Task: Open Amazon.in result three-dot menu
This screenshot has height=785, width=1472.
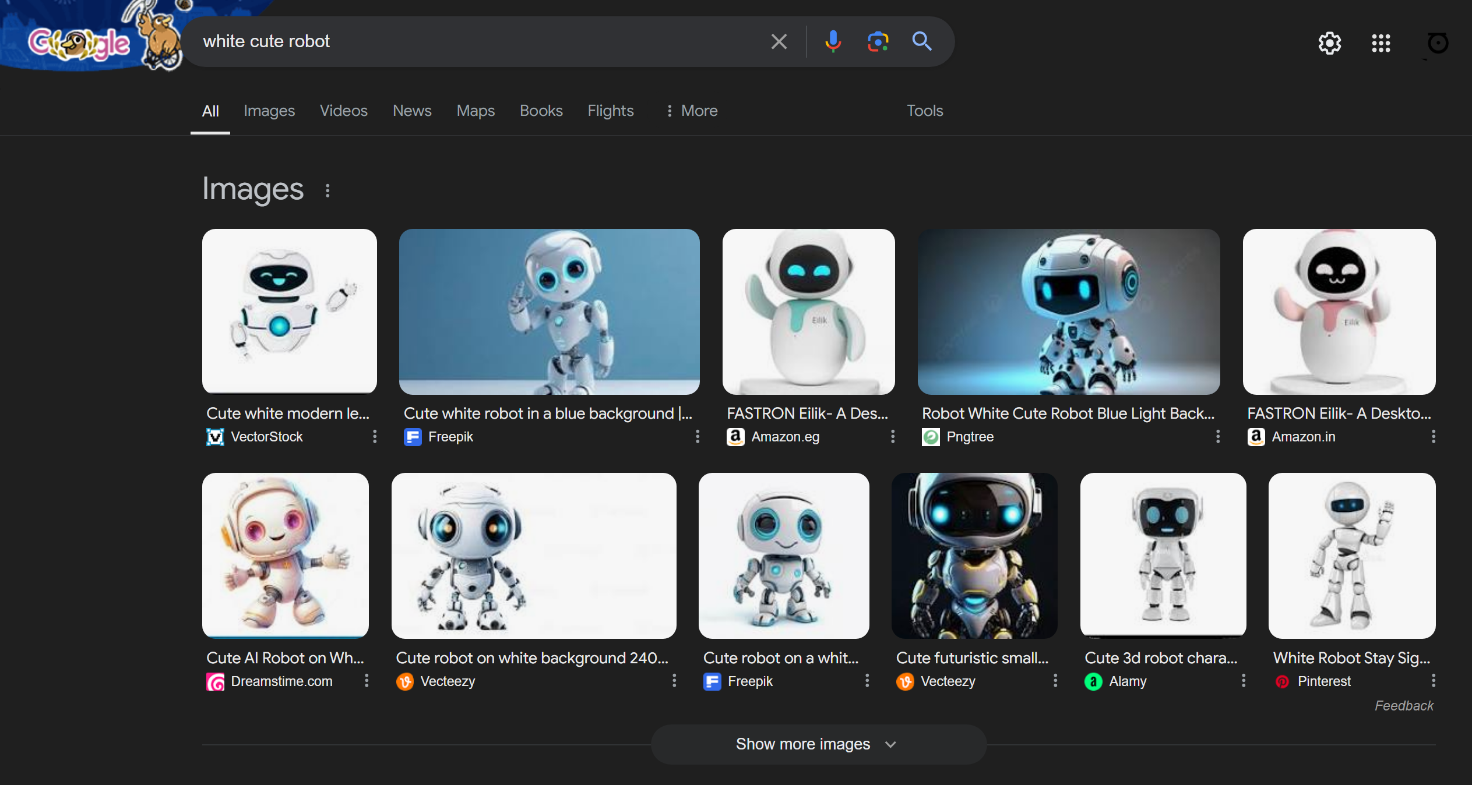Action: pyautogui.click(x=1434, y=436)
